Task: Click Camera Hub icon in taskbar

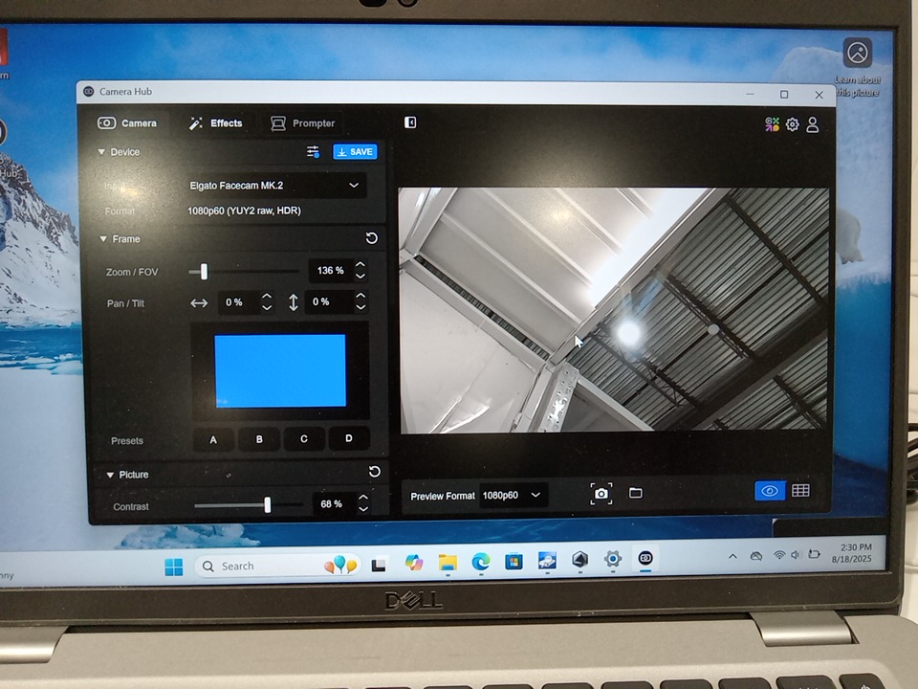Action: pos(645,558)
